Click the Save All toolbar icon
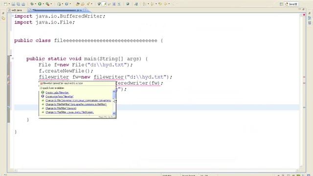The width and height of the screenshot is (313, 176). (19, 4)
